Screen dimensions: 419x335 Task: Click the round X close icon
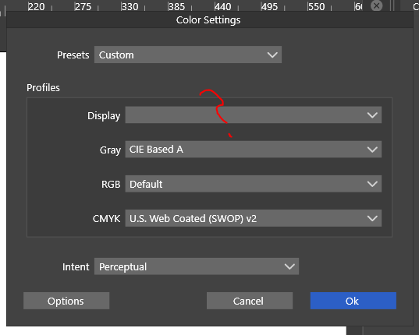tap(377, 5)
